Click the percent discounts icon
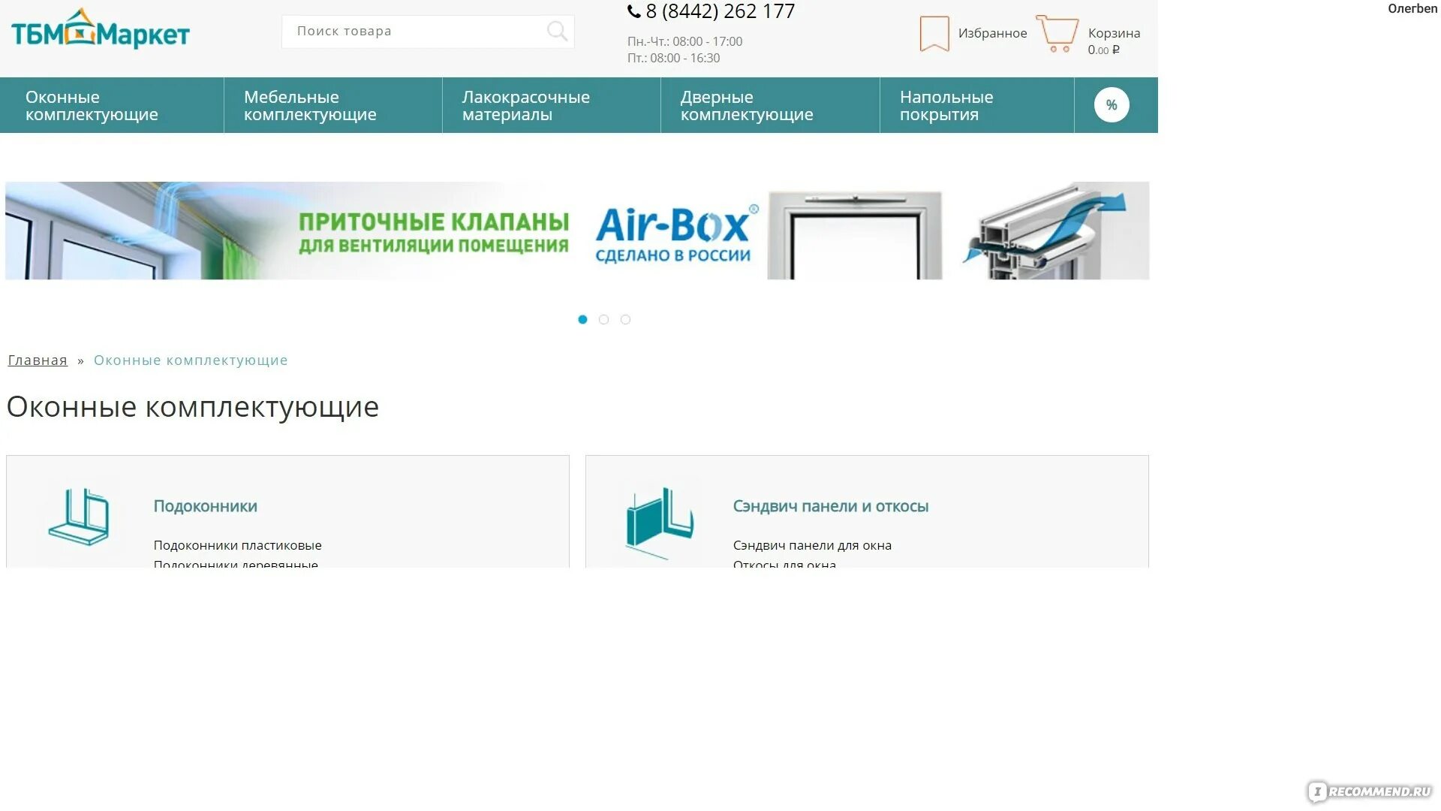 point(1112,105)
